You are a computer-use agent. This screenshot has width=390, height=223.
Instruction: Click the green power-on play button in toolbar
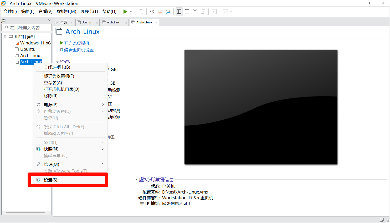[125, 12]
